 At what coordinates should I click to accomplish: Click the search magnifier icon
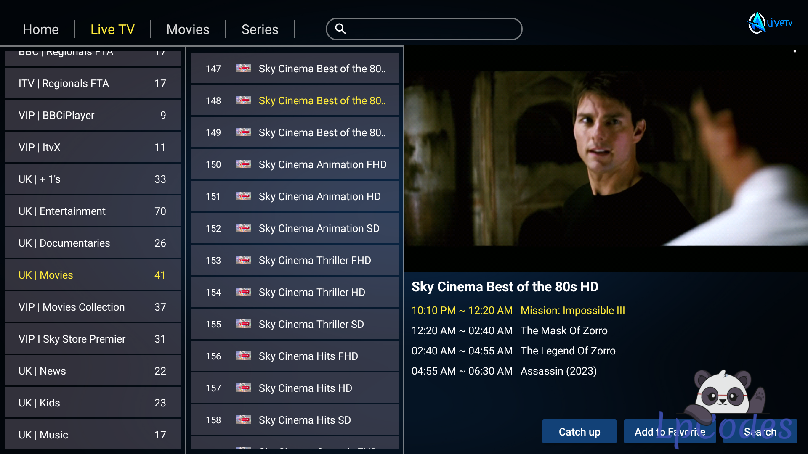coord(340,29)
